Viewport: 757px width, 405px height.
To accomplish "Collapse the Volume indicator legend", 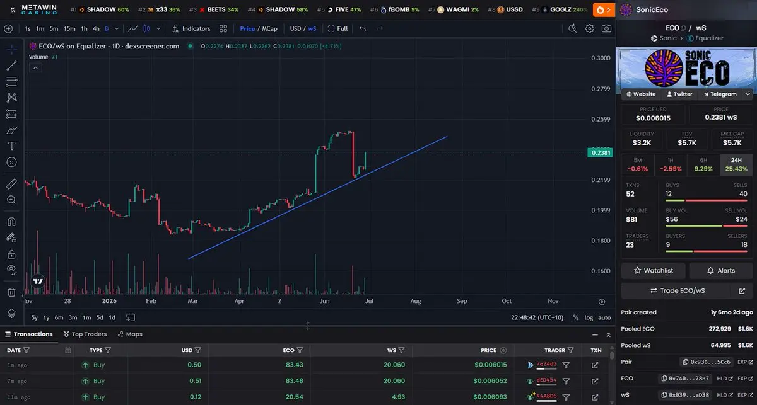I will tap(36, 67).
